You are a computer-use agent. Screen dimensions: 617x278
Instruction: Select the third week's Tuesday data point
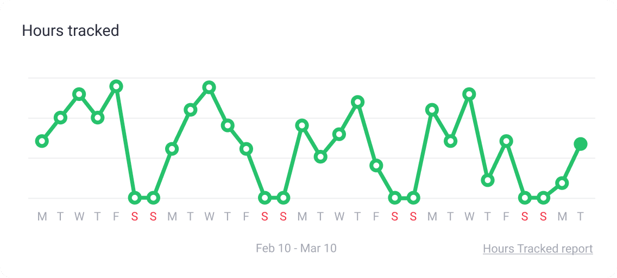coord(320,157)
